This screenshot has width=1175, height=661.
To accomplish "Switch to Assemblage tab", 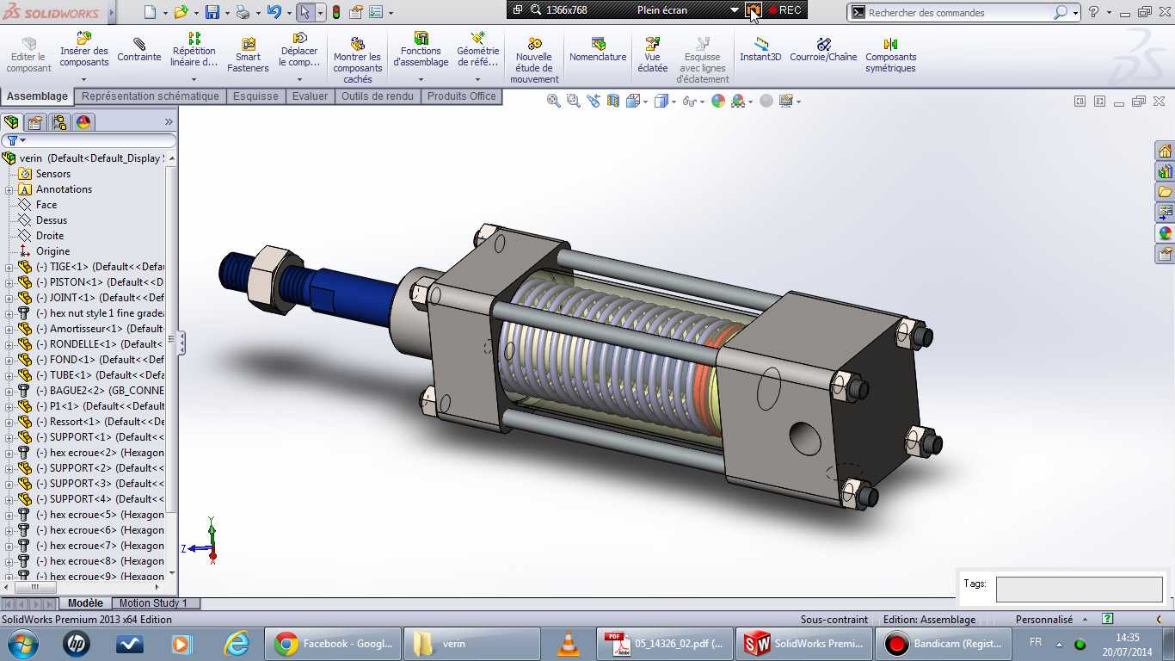I will click(37, 96).
